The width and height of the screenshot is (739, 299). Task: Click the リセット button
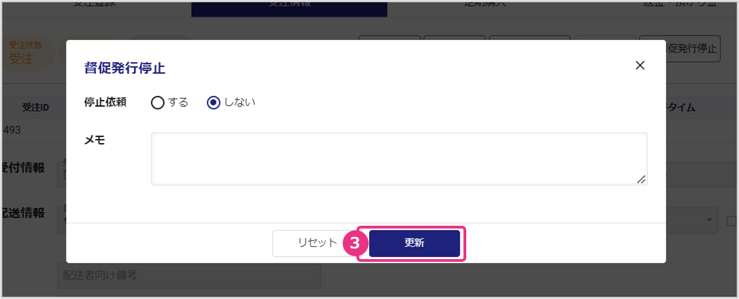pyautogui.click(x=317, y=244)
